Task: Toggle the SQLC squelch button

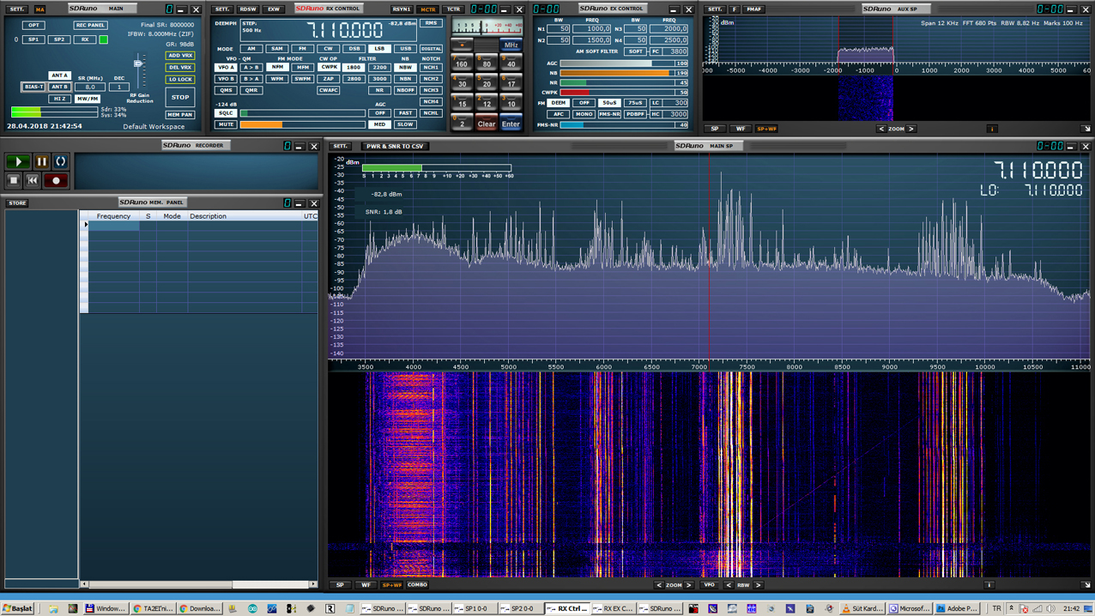Action: point(226,112)
